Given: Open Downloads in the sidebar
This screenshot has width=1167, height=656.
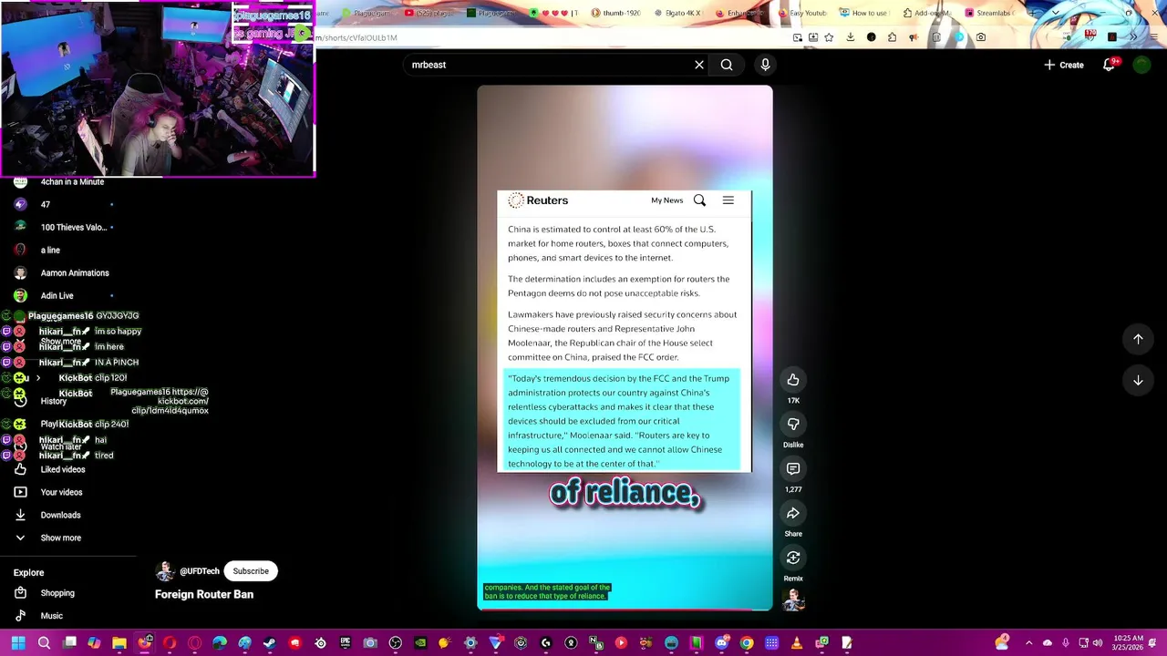Looking at the screenshot, I should pyautogui.click(x=60, y=515).
